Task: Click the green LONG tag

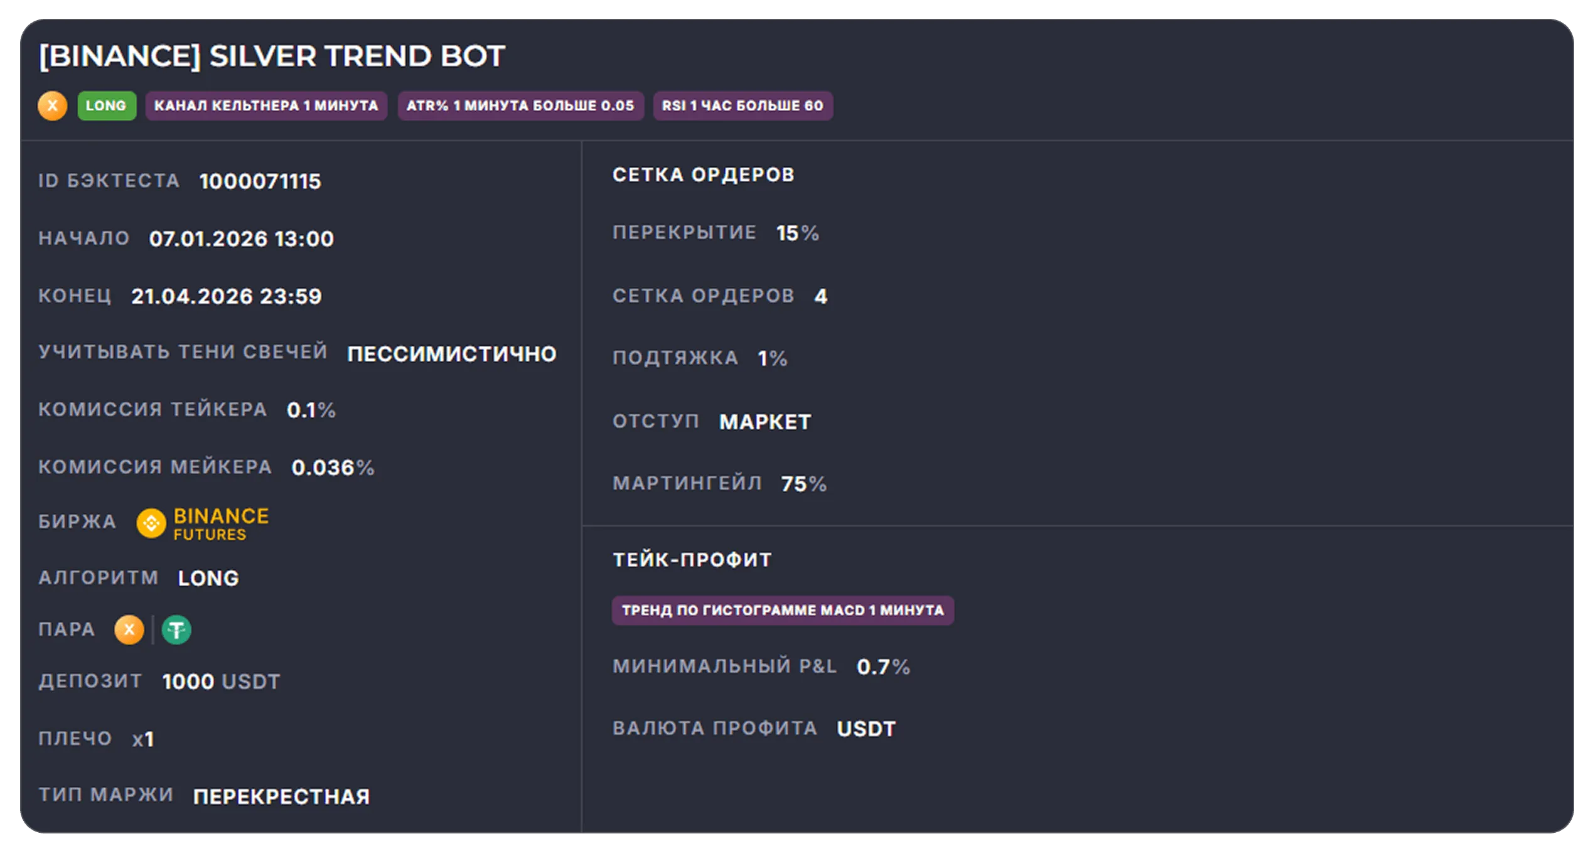Action: point(107,105)
